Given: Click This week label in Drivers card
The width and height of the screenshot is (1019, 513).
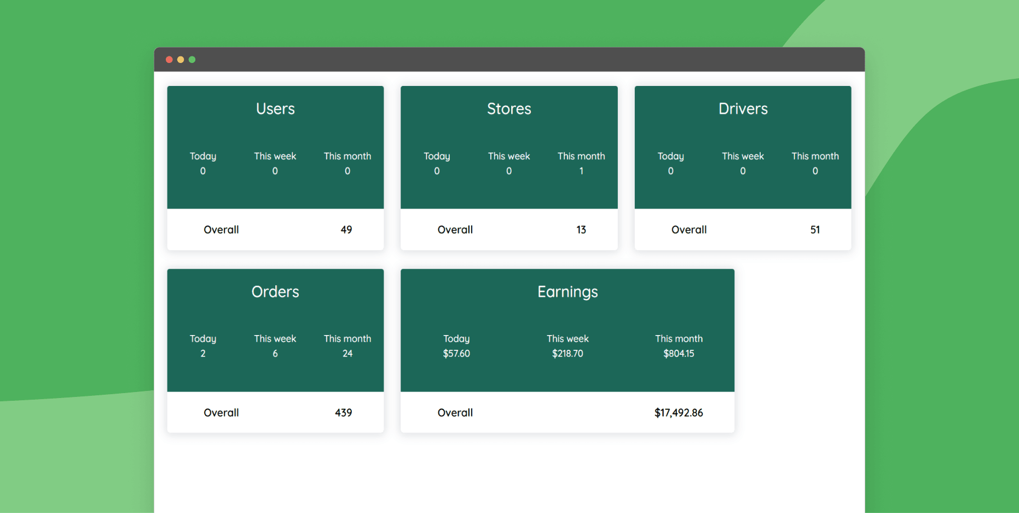Looking at the screenshot, I should click(x=743, y=156).
